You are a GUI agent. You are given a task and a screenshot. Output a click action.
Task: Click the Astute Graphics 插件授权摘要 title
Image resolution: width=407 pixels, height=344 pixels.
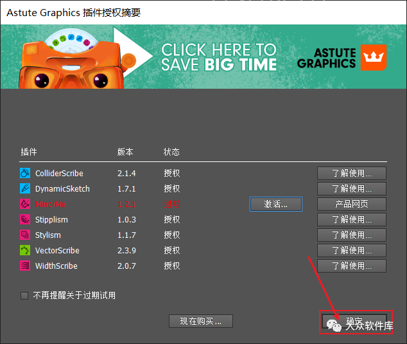[74, 12]
